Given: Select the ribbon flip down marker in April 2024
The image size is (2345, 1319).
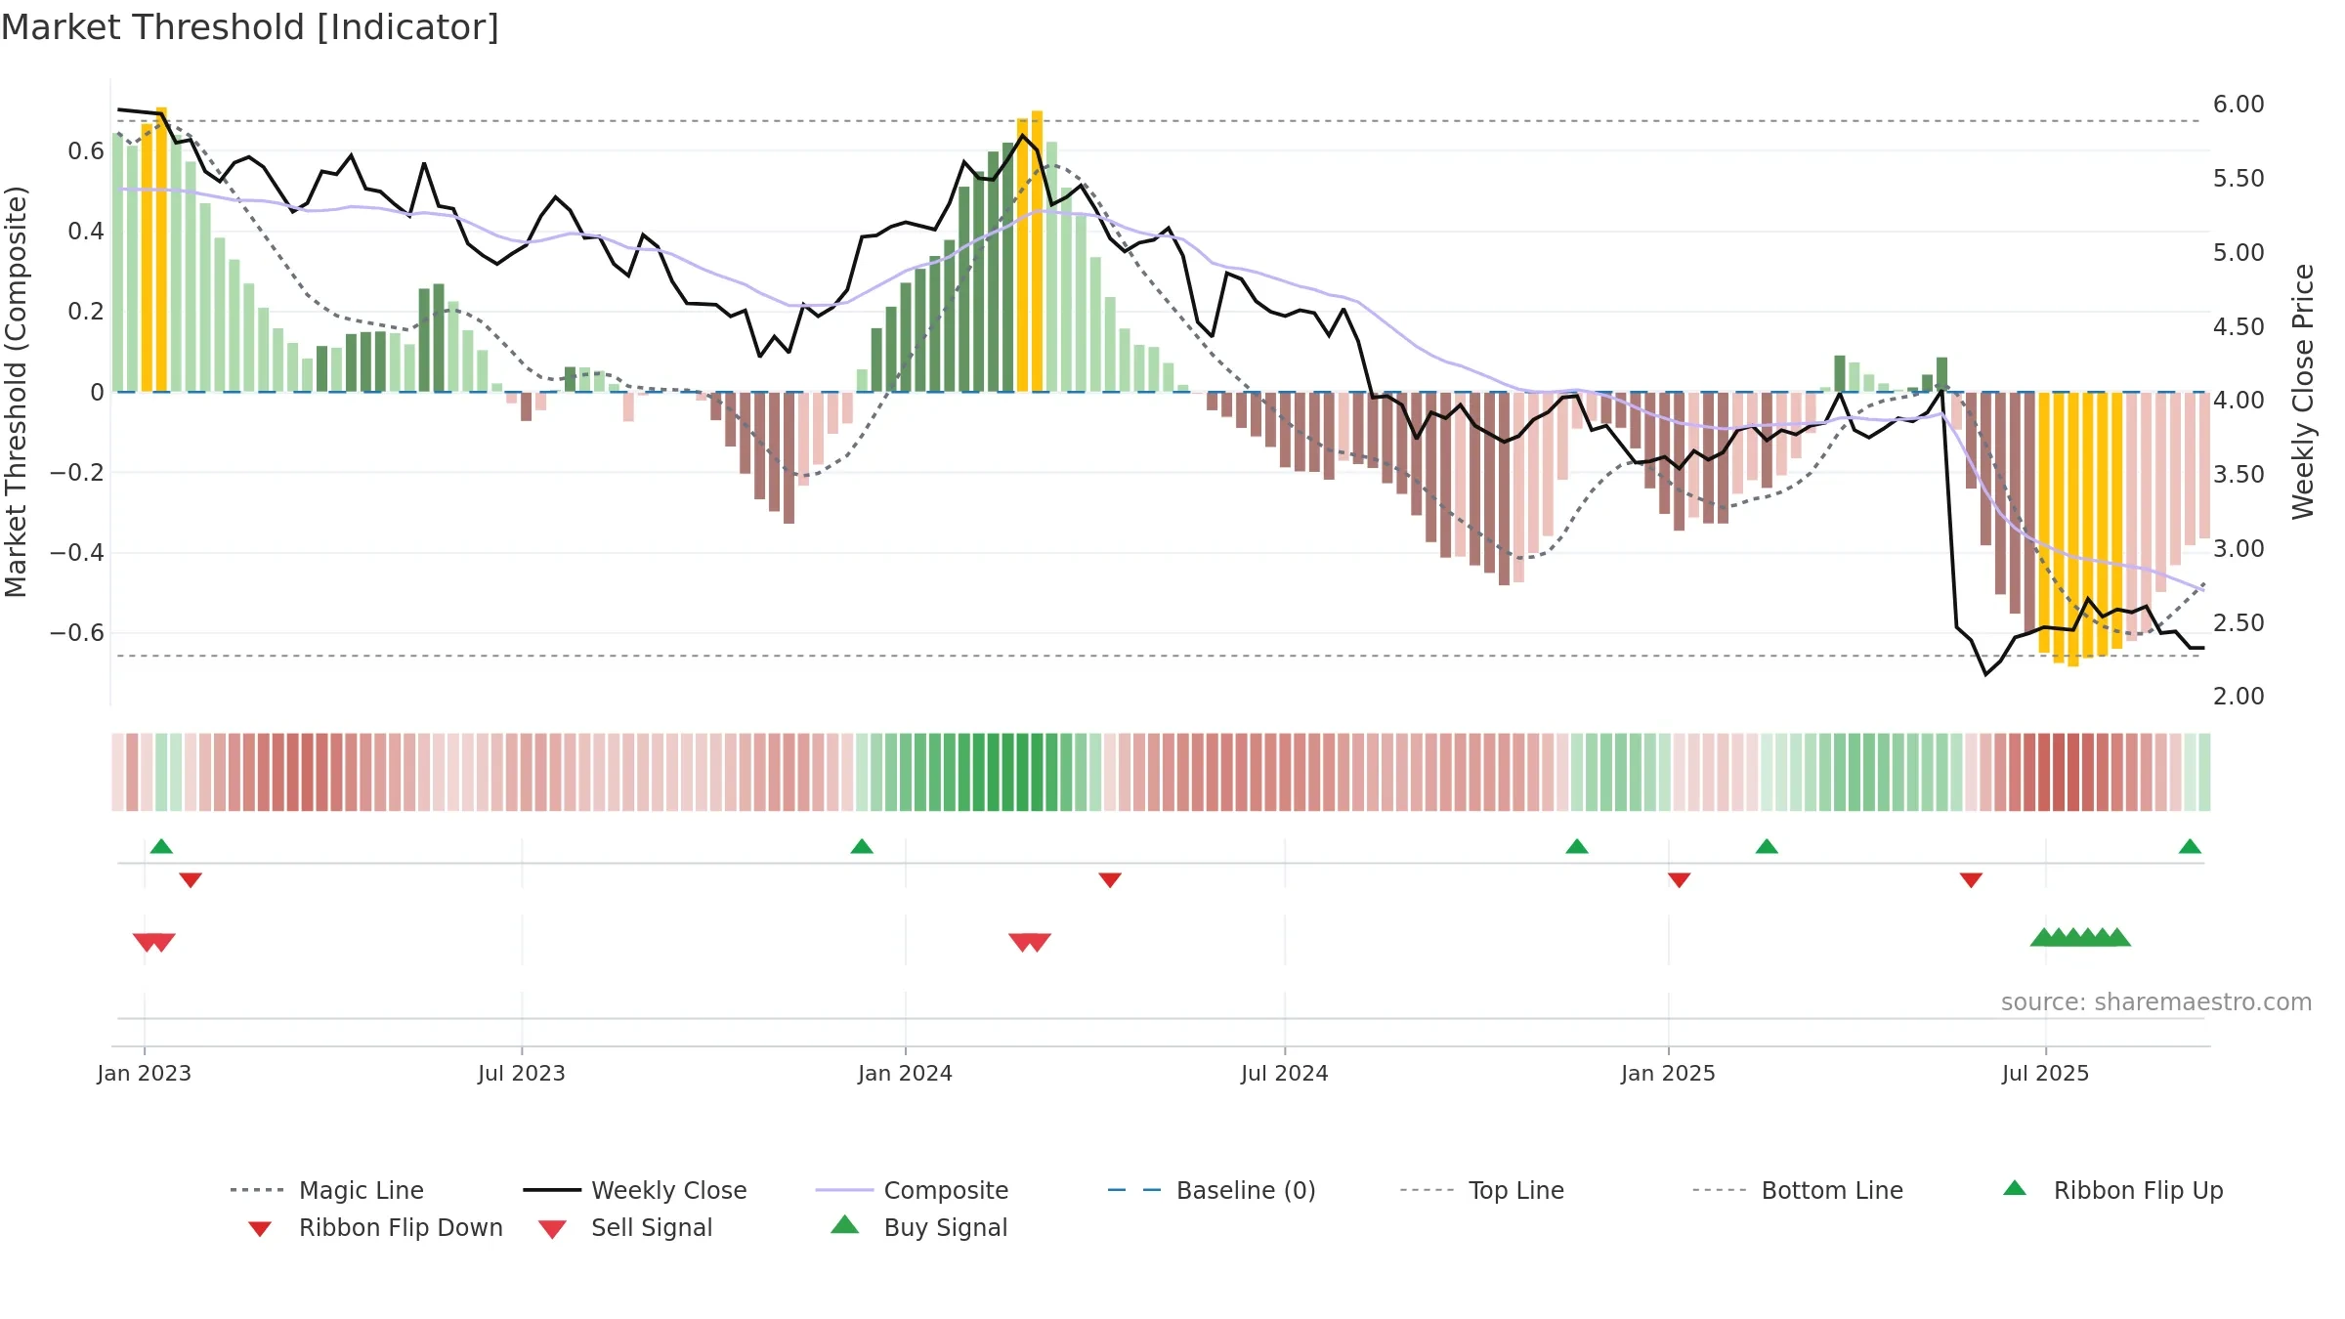Looking at the screenshot, I should [1110, 880].
